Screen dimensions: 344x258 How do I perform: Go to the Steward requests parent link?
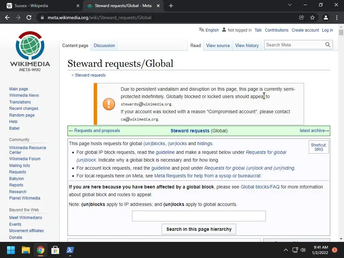(90, 75)
